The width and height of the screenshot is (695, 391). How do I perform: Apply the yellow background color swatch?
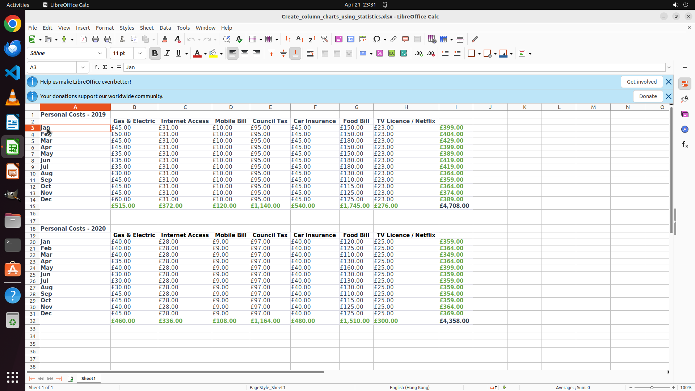coord(213,54)
